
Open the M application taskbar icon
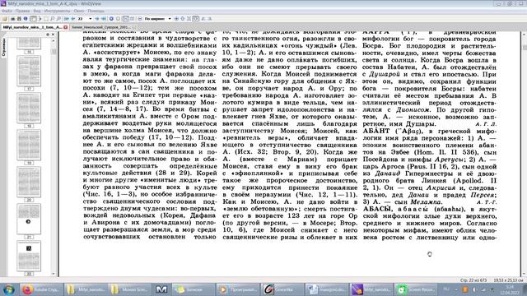[x=161, y=289]
